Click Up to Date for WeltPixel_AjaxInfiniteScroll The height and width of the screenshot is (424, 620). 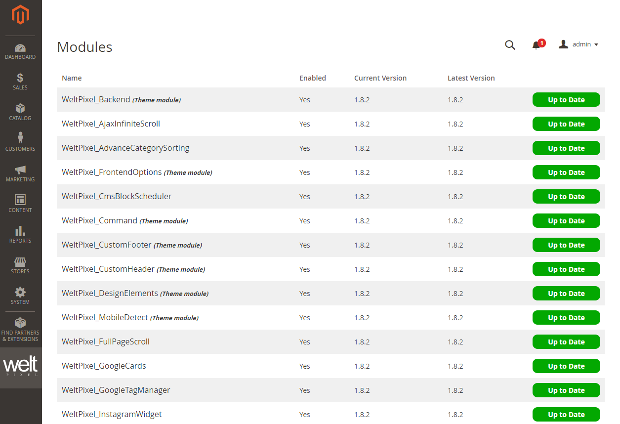tap(566, 124)
